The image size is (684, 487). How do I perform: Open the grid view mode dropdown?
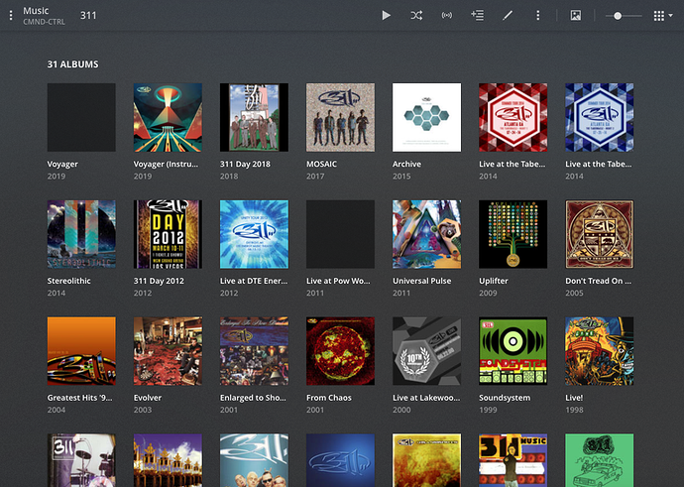(x=663, y=16)
